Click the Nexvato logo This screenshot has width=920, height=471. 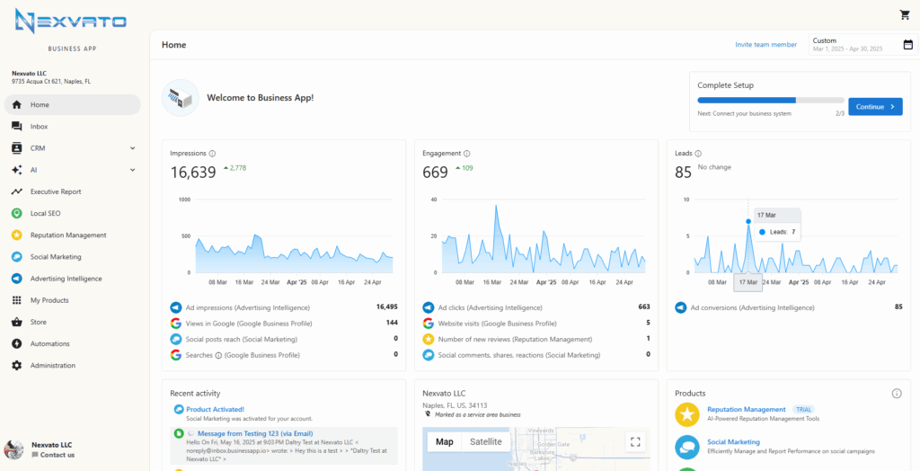point(70,22)
